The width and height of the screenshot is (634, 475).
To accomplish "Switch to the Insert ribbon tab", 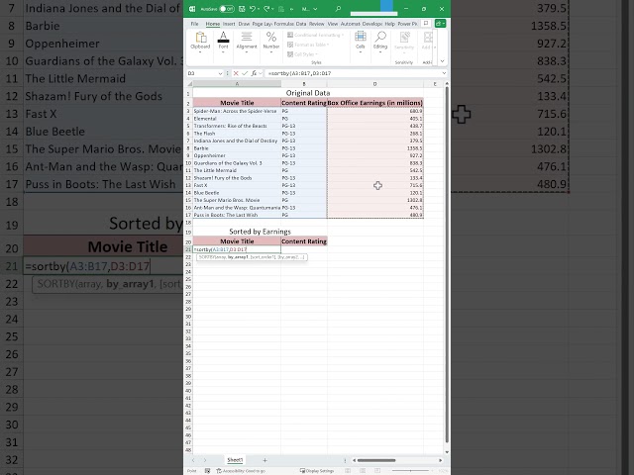I will point(229,24).
